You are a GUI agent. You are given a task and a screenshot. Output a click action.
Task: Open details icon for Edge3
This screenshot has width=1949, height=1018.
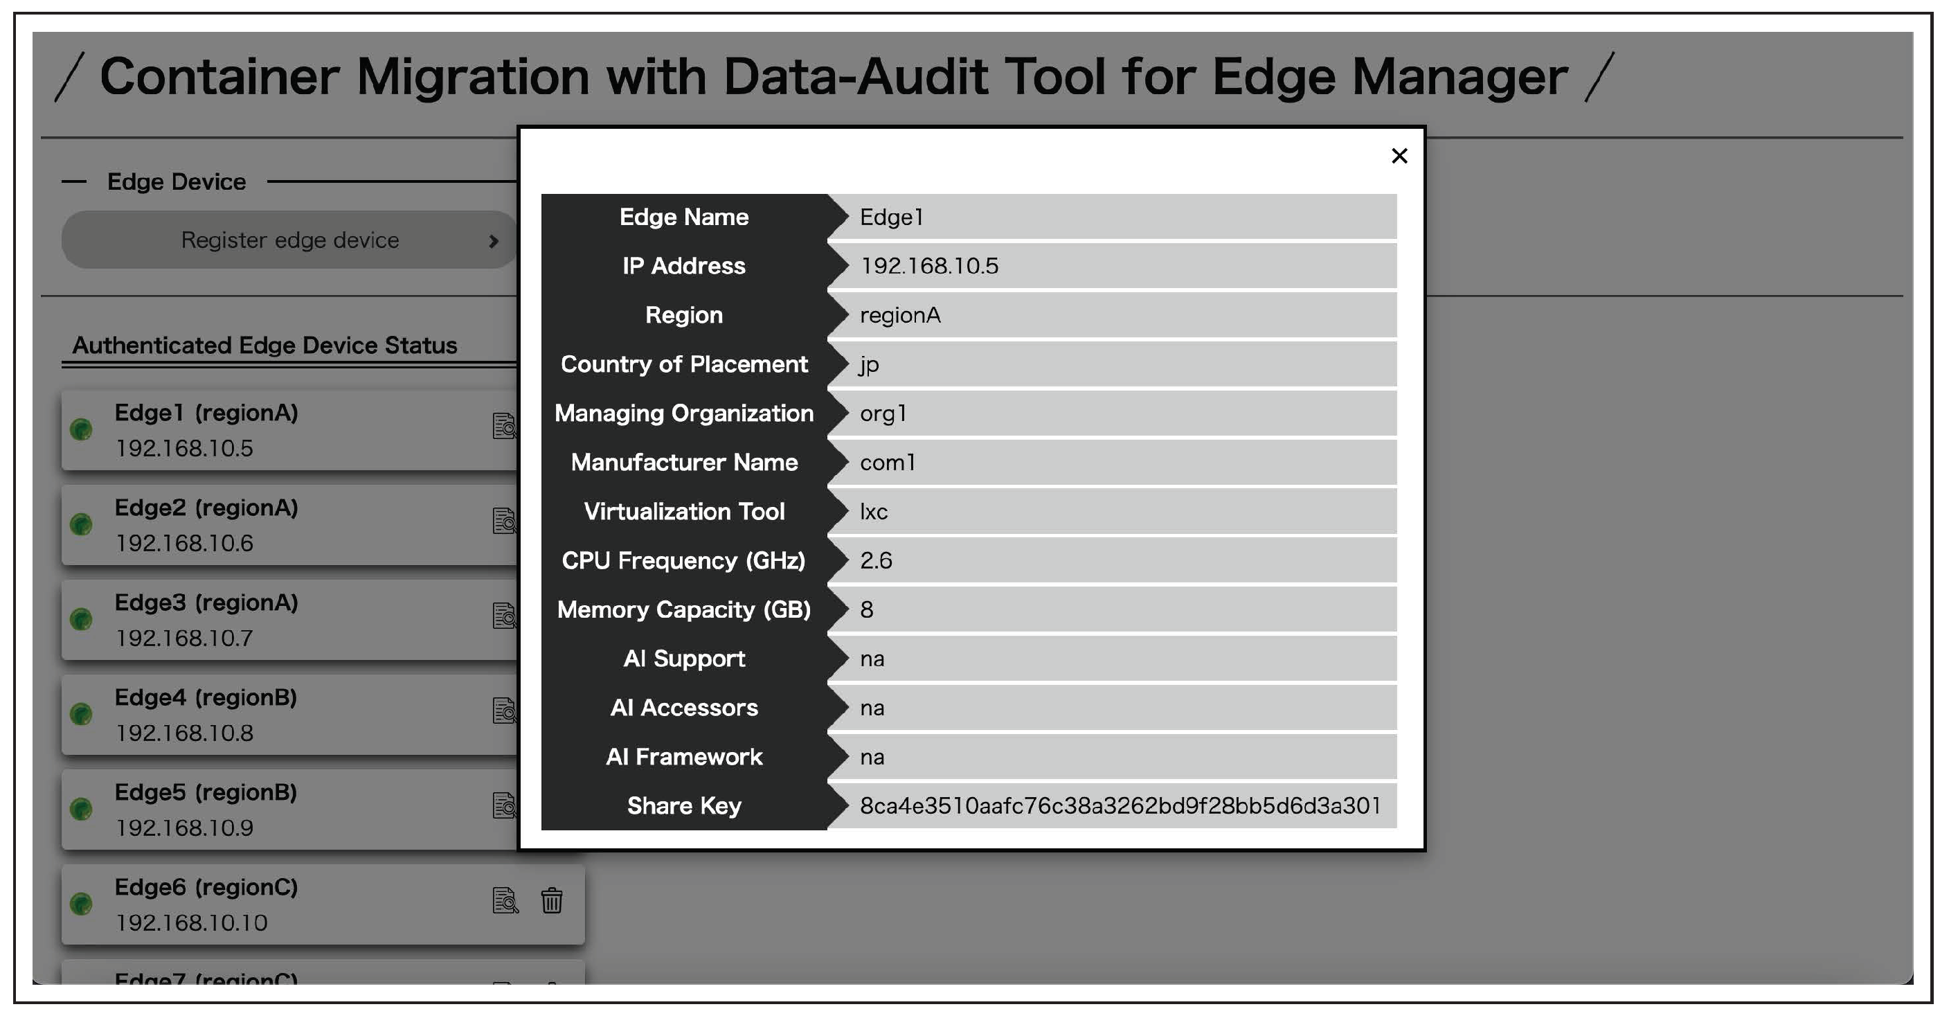(504, 616)
